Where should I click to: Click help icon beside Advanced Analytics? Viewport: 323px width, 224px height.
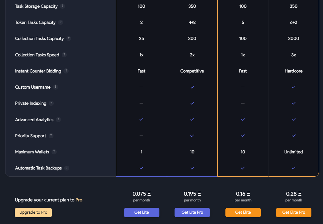point(58,120)
